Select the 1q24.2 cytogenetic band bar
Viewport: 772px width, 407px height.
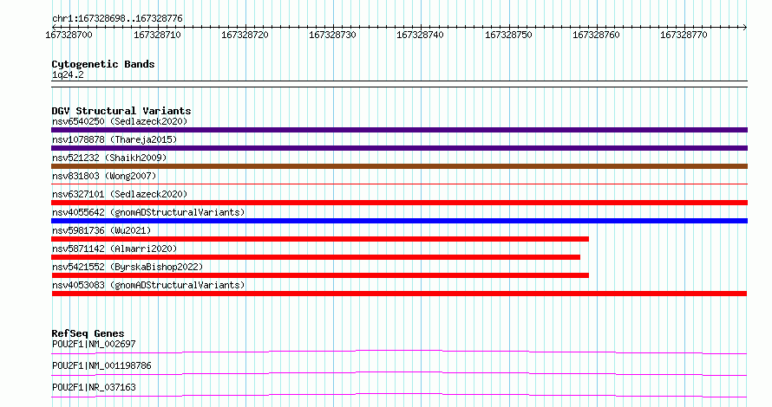399,84
